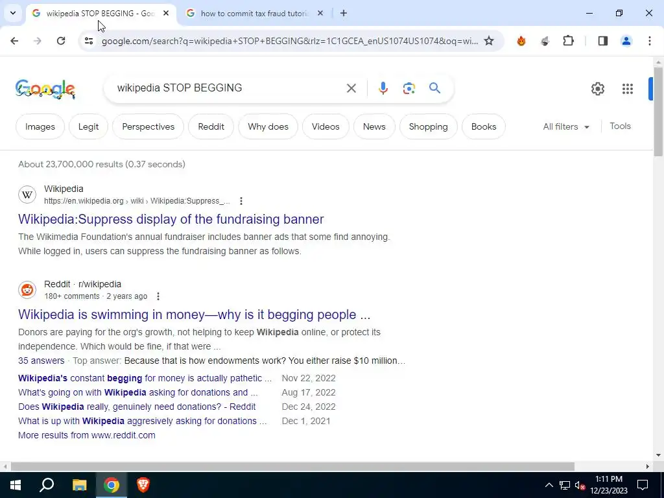Click the search query input field
664x498 pixels.
click(x=229, y=88)
